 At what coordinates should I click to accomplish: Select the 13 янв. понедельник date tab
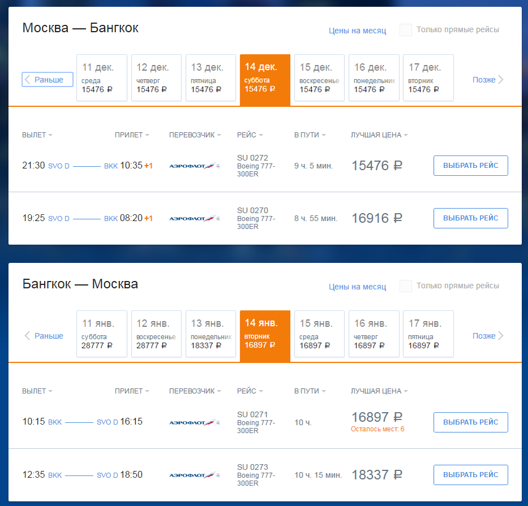210,334
